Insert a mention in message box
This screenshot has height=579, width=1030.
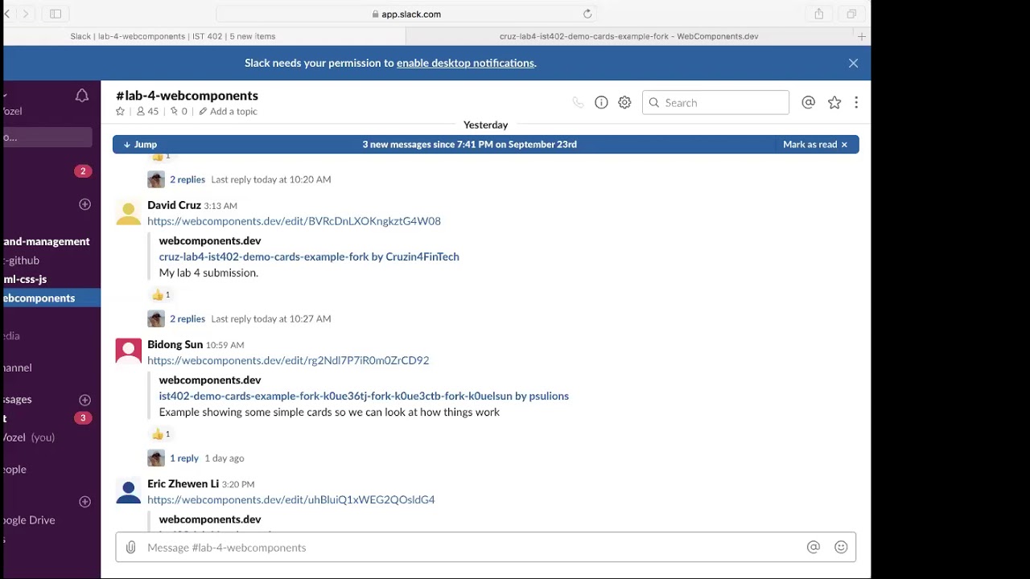[814, 547]
